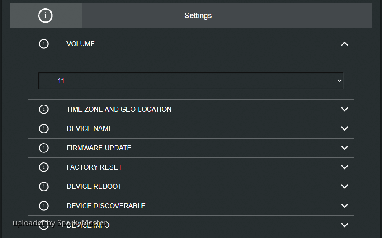382x238 pixels.
Task: Expand DEVICE REBOOT via the down chevron
Action: pyautogui.click(x=345, y=186)
